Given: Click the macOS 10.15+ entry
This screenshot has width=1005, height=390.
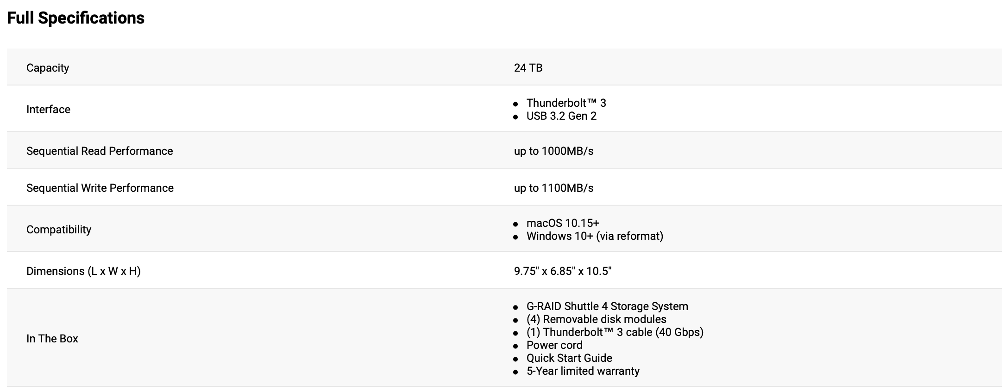Looking at the screenshot, I should [563, 223].
